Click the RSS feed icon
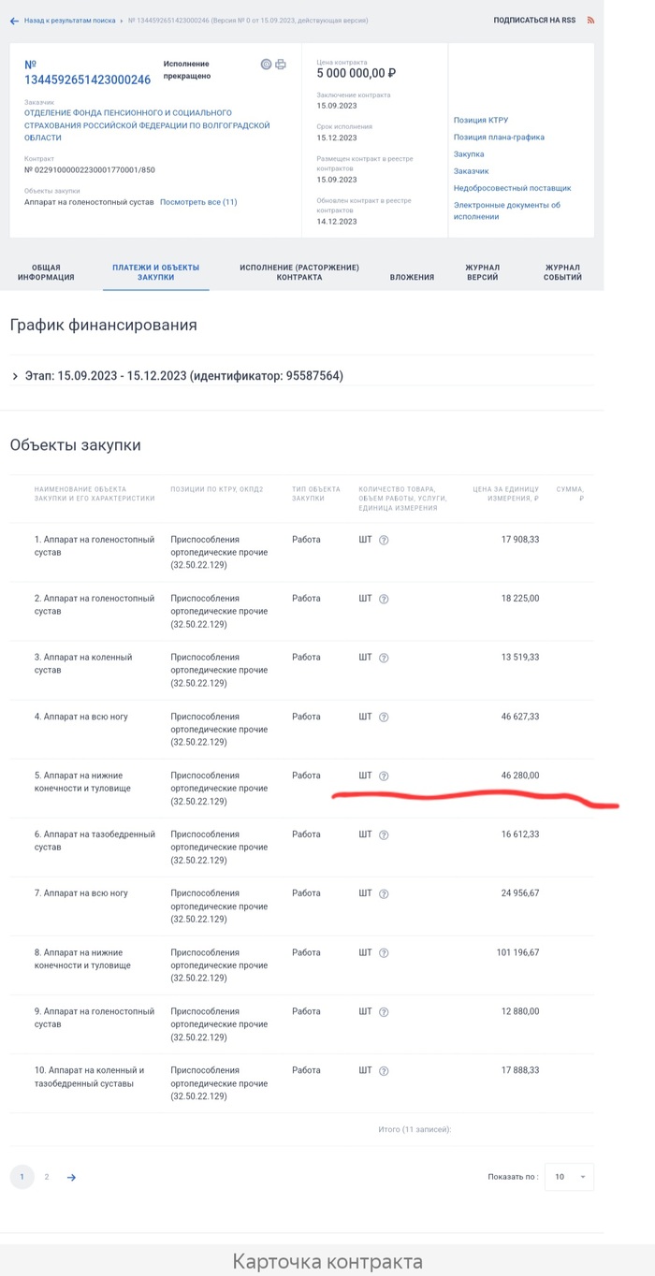 point(590,20)
